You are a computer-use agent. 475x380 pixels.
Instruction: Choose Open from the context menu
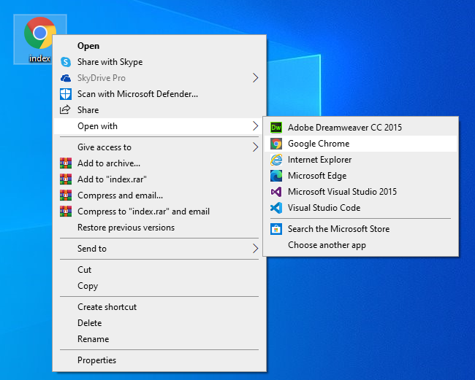159,46
